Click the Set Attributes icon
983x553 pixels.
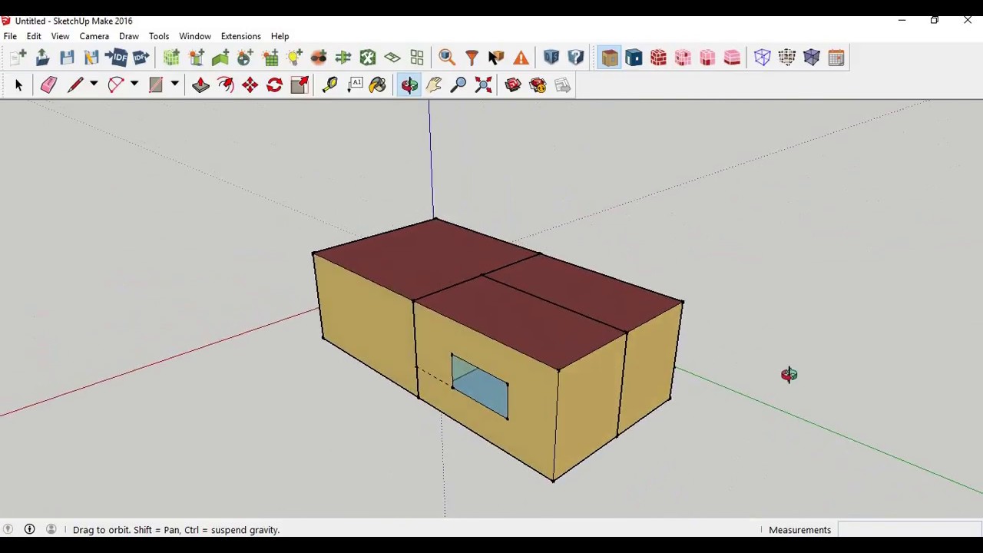point(368,58)
